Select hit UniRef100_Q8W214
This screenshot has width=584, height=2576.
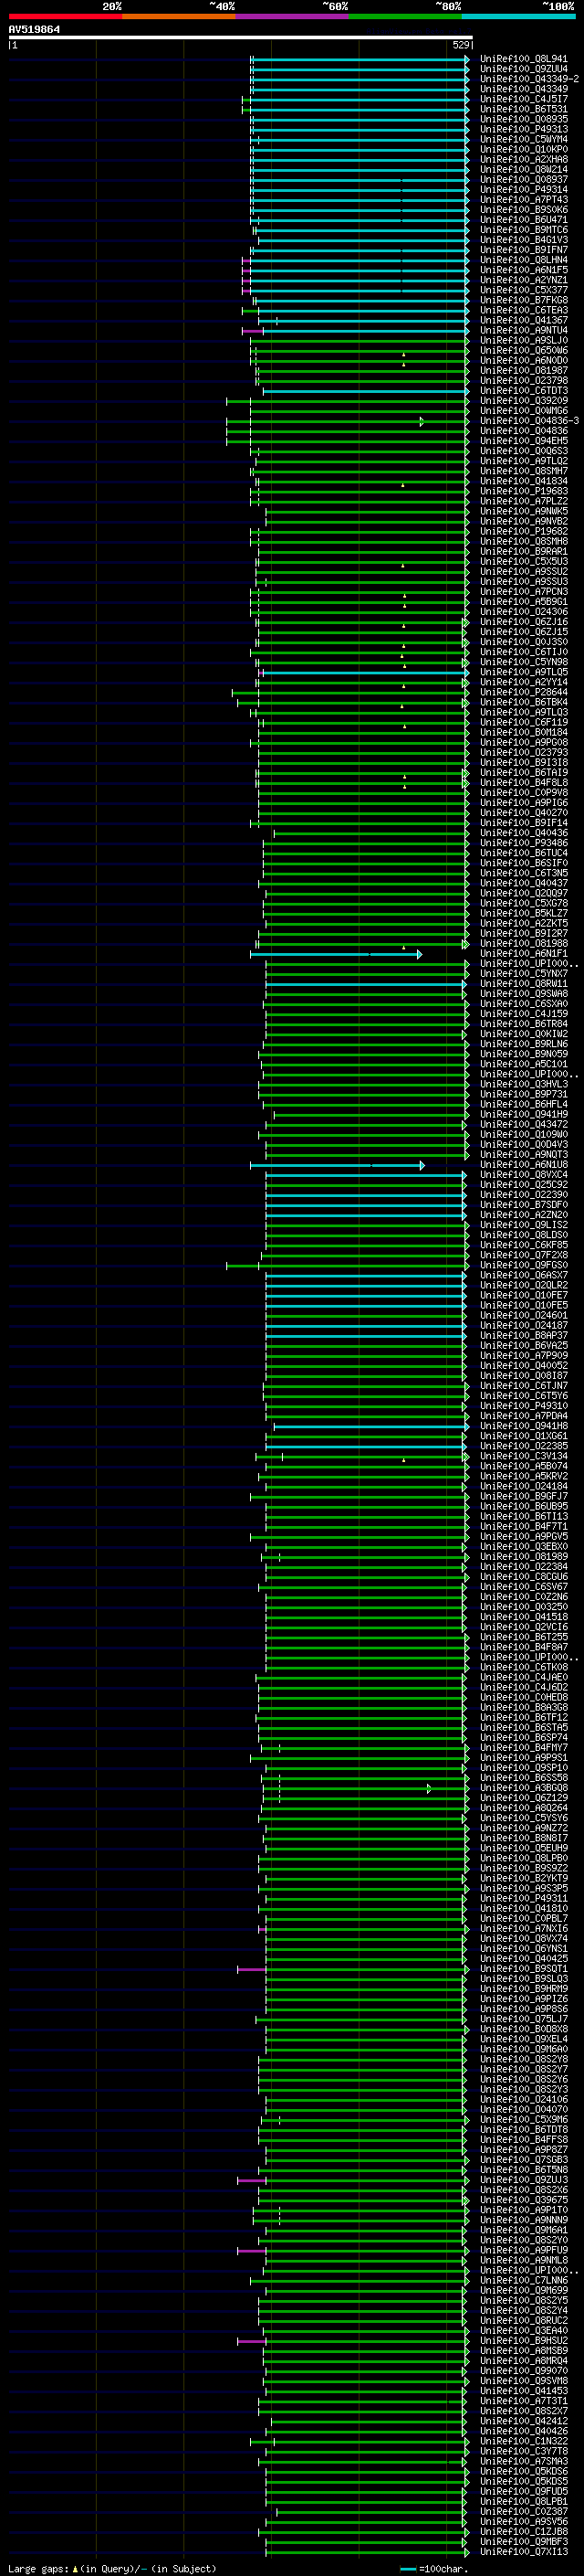tap(524, 169)
